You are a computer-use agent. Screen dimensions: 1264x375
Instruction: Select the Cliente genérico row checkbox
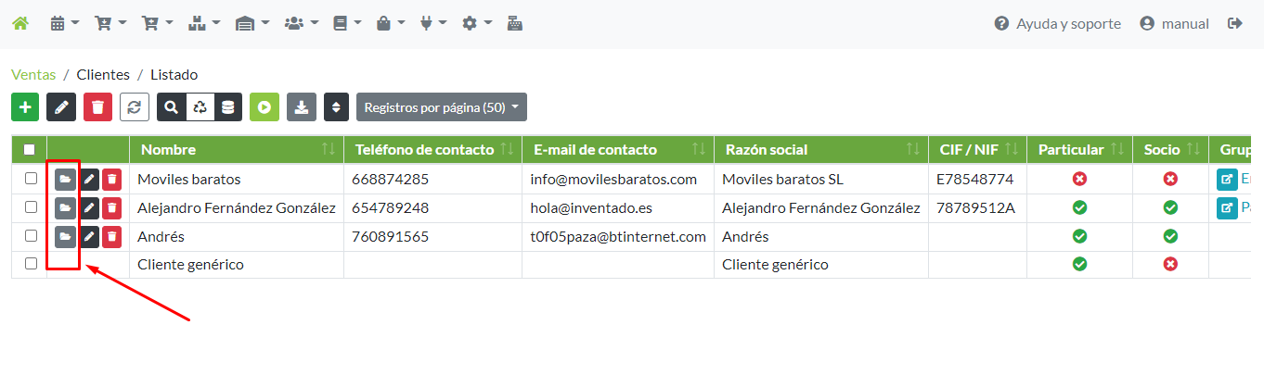coord(31,264)
